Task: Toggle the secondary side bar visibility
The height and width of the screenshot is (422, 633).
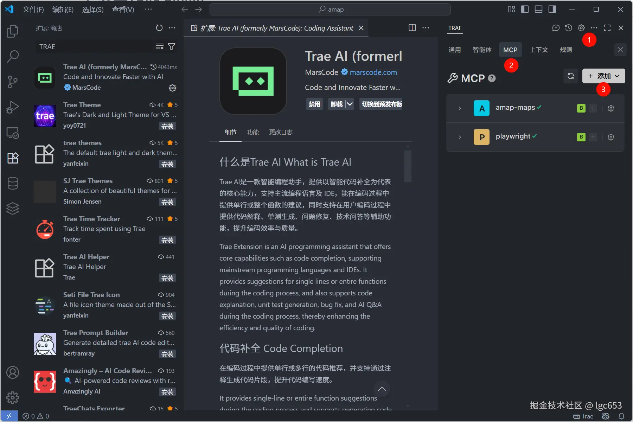Action: pos(552,9)
